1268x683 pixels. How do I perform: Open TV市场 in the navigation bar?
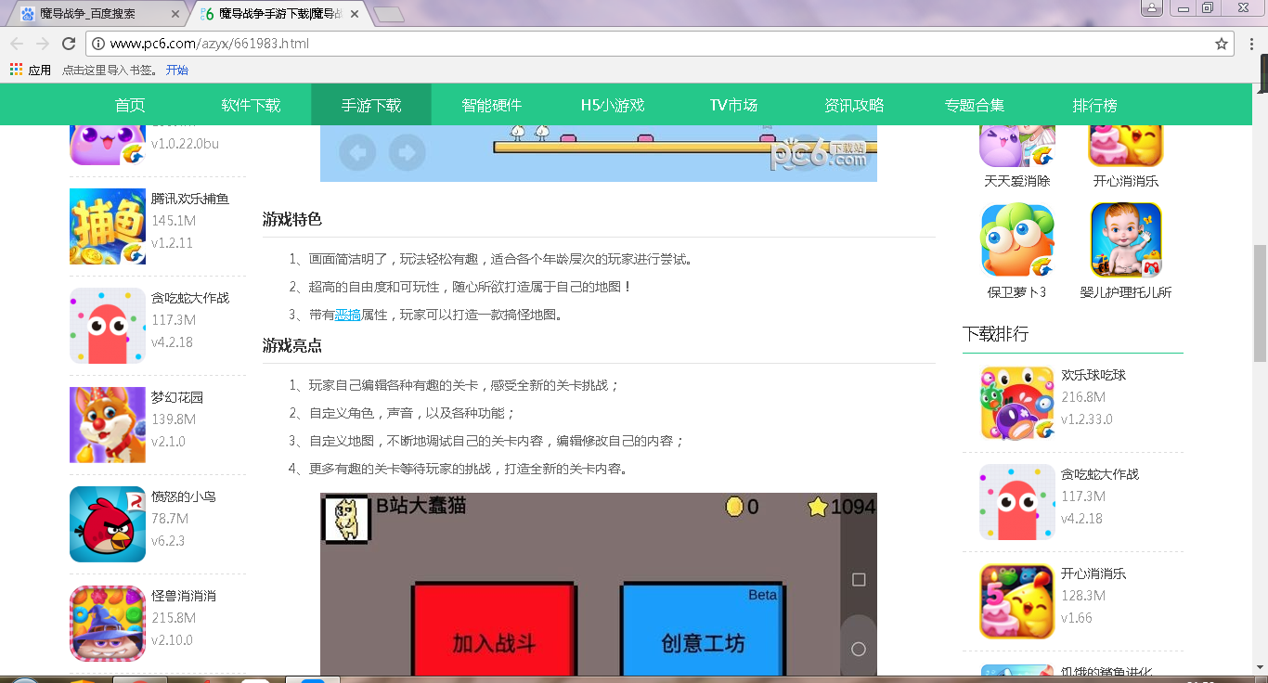[x=733, y=105]
